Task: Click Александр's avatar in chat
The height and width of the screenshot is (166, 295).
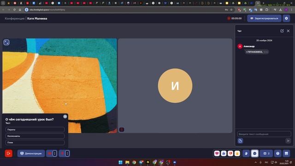Action: pyautogui.click(x=240, y=46)
